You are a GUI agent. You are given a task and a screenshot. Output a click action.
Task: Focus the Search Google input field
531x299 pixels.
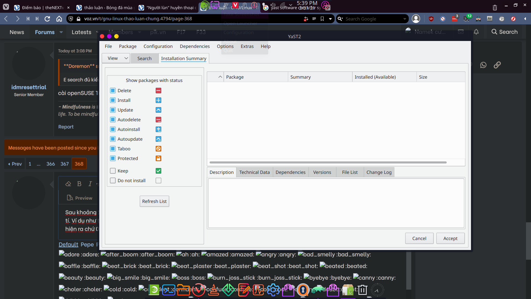(373, 19)
